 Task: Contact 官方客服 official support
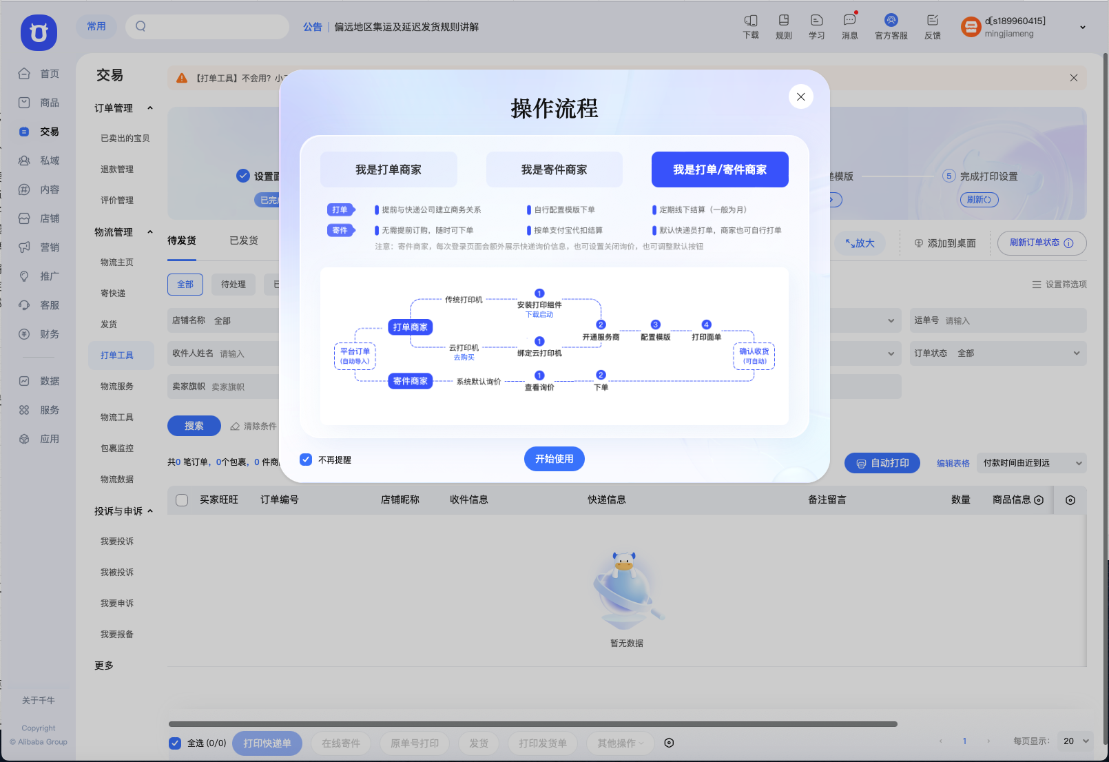[x=891, y=26]
